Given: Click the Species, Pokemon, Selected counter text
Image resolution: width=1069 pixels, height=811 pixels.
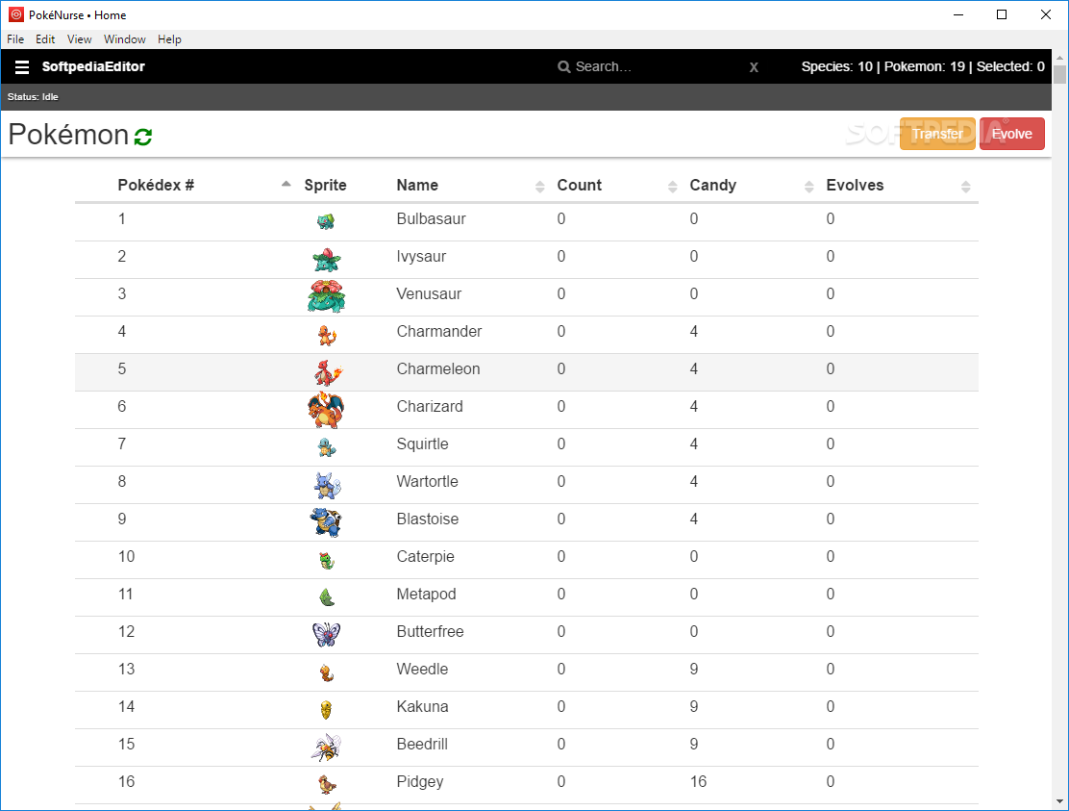Looking at the screenshot, I should (923, 66).
